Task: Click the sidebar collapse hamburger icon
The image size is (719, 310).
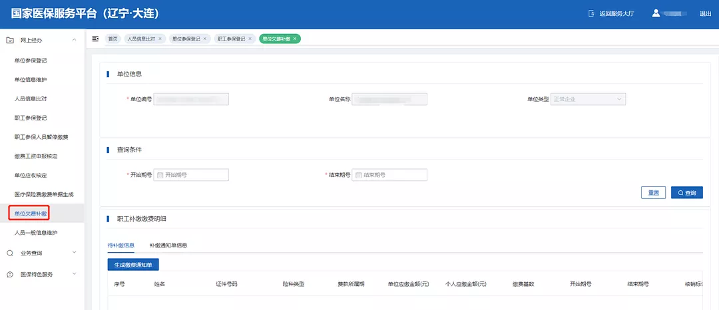Action: (95, 39)
